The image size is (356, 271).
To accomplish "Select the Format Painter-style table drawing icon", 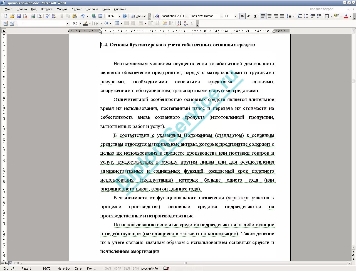I will tap(6, 23).
